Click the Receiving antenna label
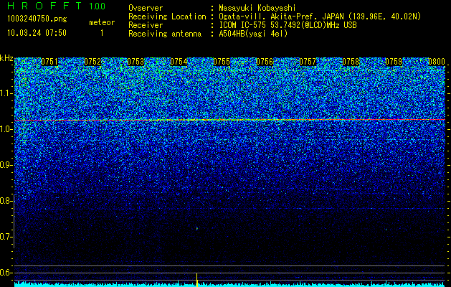The height and width of the screenshot is (287, 451). click(165, 34)
